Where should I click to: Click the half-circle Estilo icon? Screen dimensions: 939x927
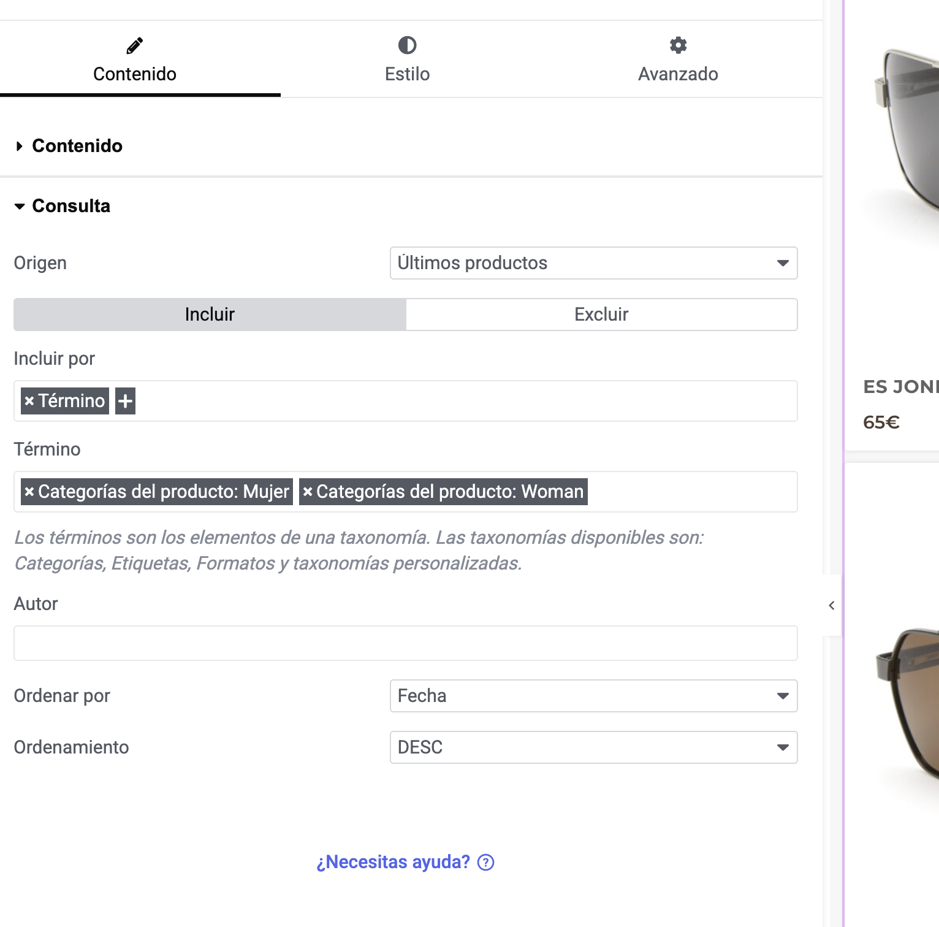pos(407,45)
